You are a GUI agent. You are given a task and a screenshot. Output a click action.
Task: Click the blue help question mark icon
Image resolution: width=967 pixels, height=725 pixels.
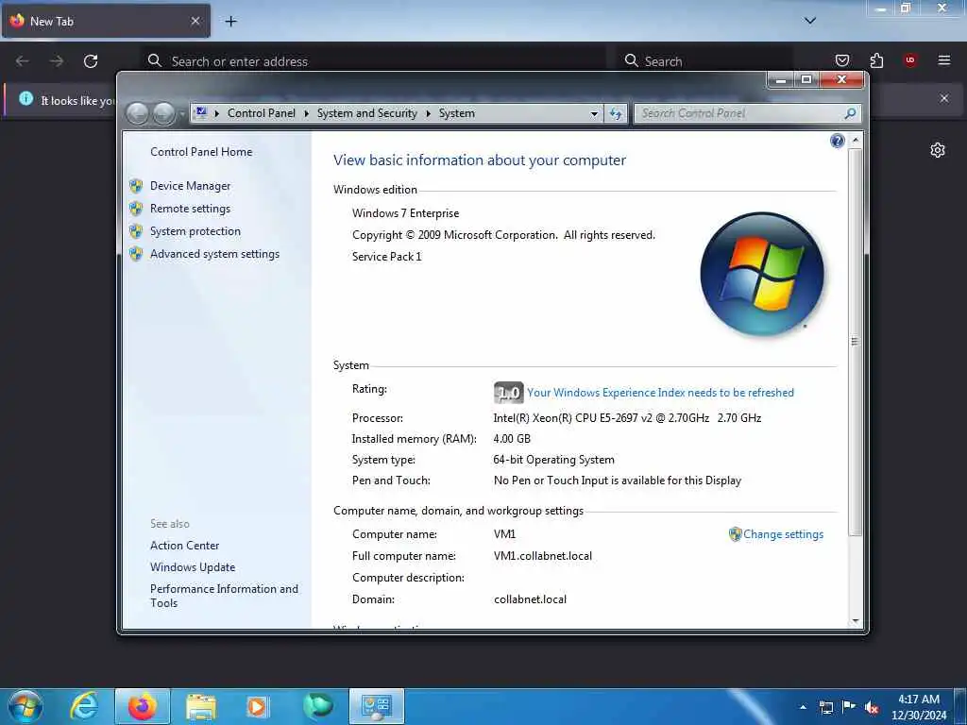[837, 142]
